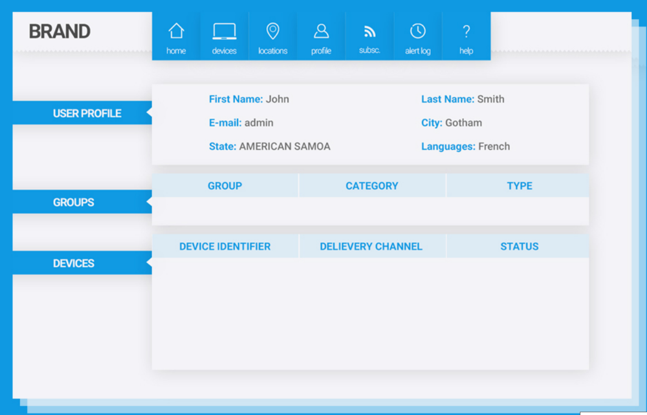Open the devices laptop icon
The width and height of the screenshot is (647, 415).
(224, 31)
